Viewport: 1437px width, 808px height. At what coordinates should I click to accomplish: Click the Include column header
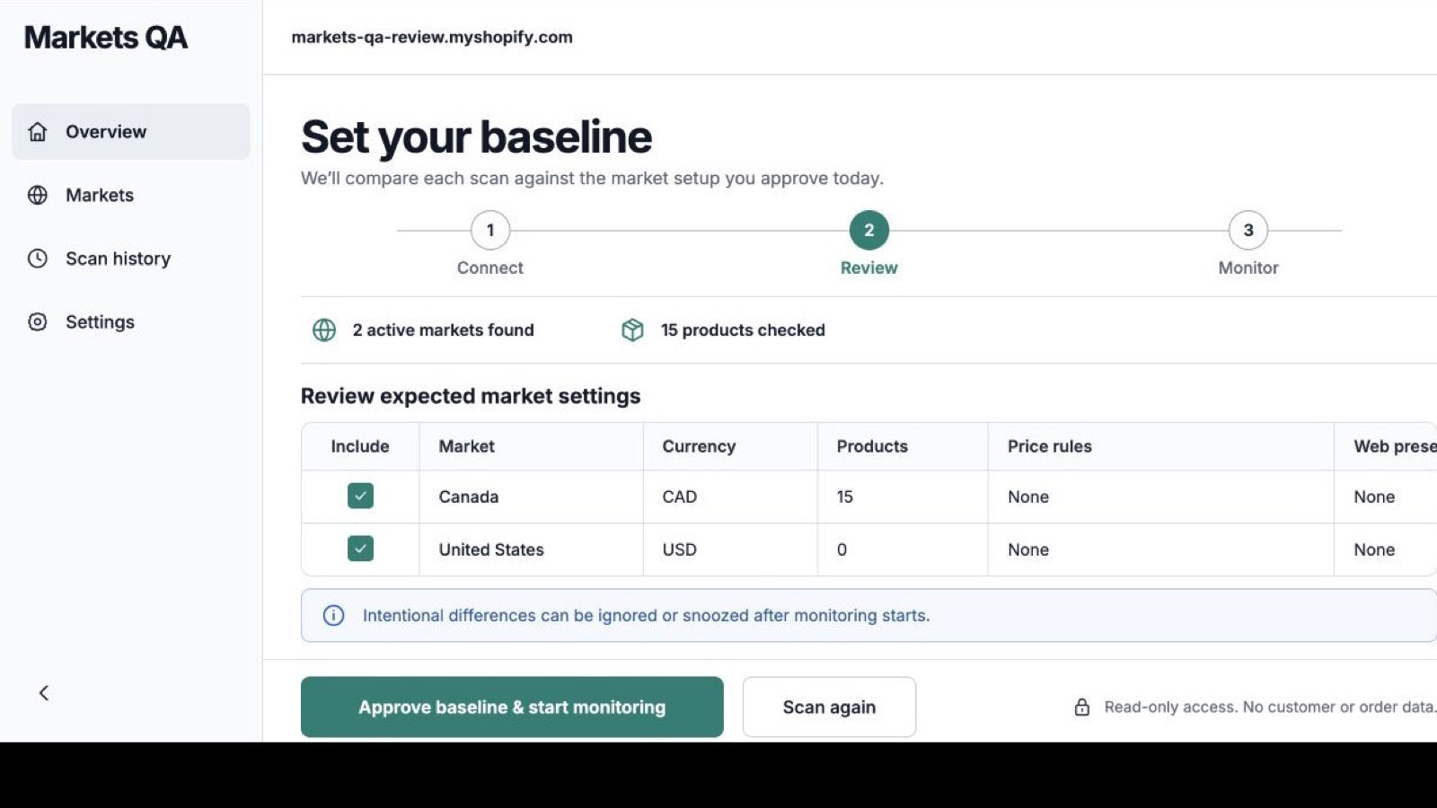[x=360, y=446]
